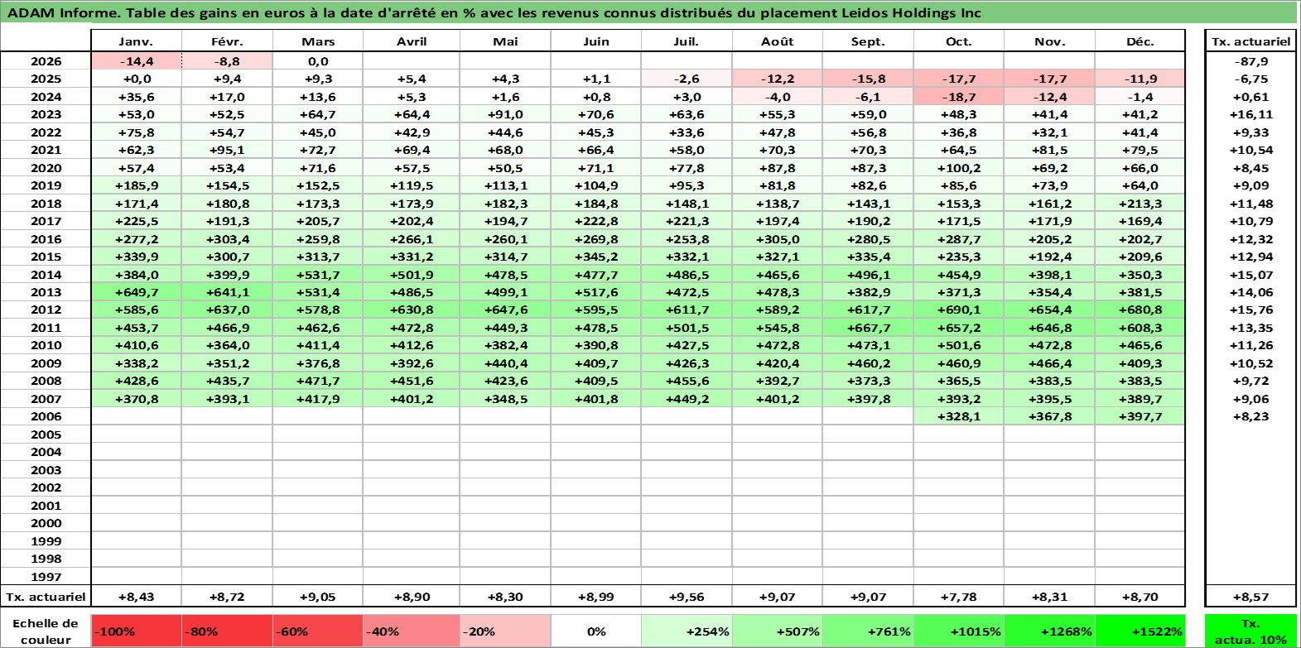
Task: Click the 0% white scale cell
Action: [x=595, y=631]
